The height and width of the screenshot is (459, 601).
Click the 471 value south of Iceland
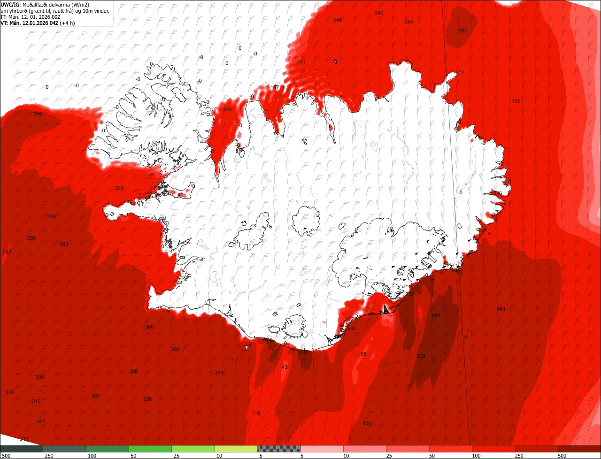tap(219, 373)
